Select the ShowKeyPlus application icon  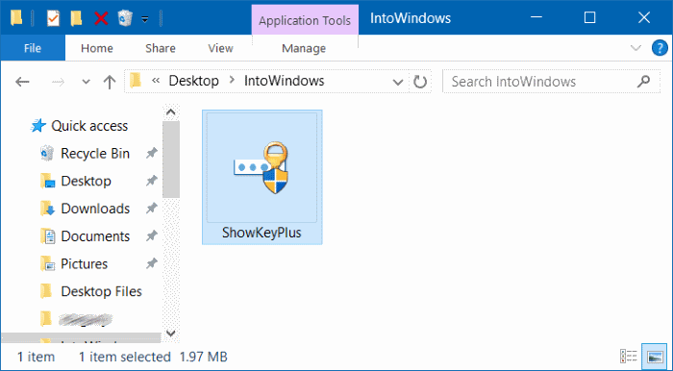[x=262, y=168]
